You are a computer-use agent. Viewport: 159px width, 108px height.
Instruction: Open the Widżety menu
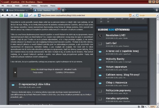pyautogui.click(x=34, y=6)
